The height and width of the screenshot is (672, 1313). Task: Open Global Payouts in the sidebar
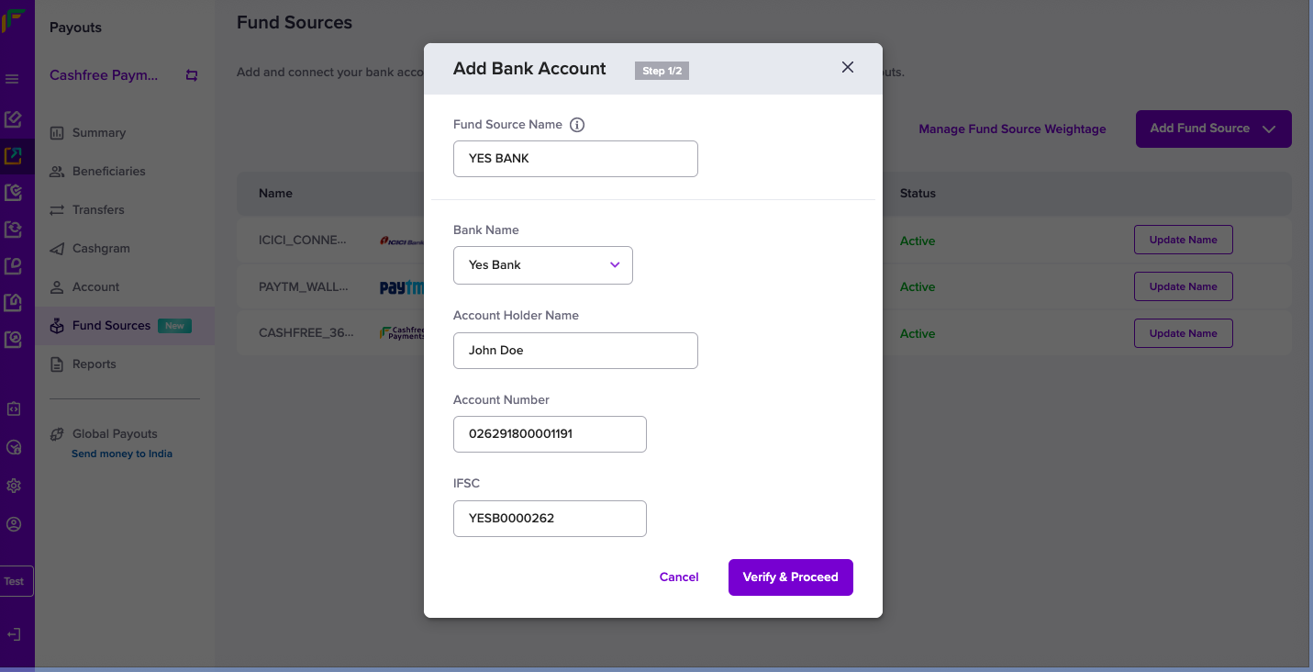tap(115, 434)
